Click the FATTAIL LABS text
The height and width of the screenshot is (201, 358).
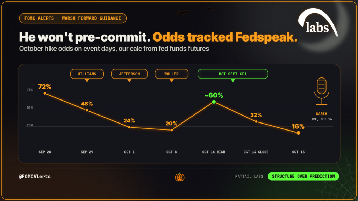click(x=249, y=176)
